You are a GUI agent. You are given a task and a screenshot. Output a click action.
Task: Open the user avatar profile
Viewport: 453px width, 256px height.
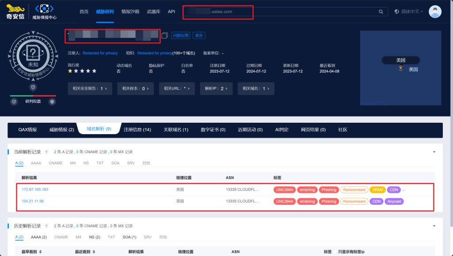(x=435, y=12)
